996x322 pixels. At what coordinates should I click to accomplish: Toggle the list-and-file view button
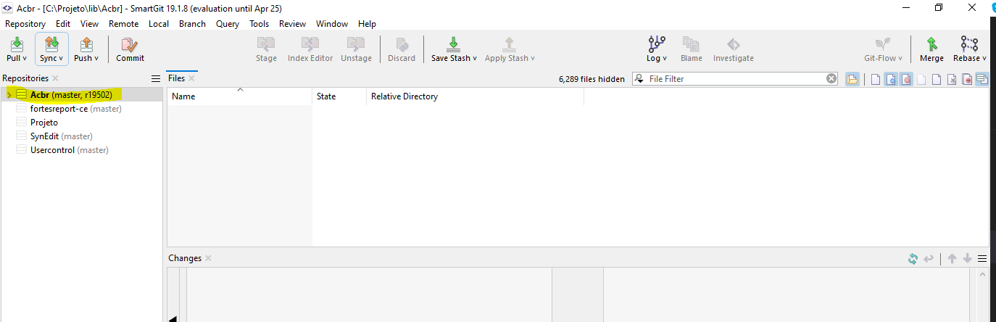pos(982,79)
